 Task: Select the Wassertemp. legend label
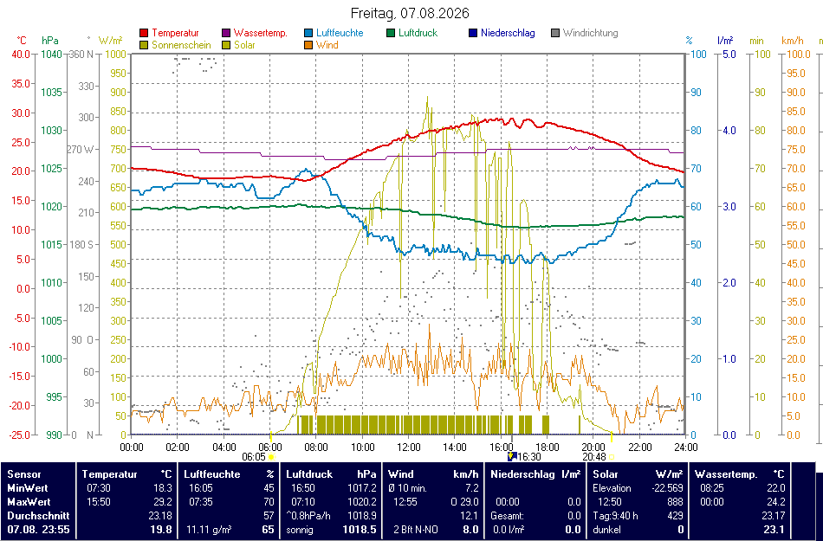pyautogui.click(x=261, y=33)
